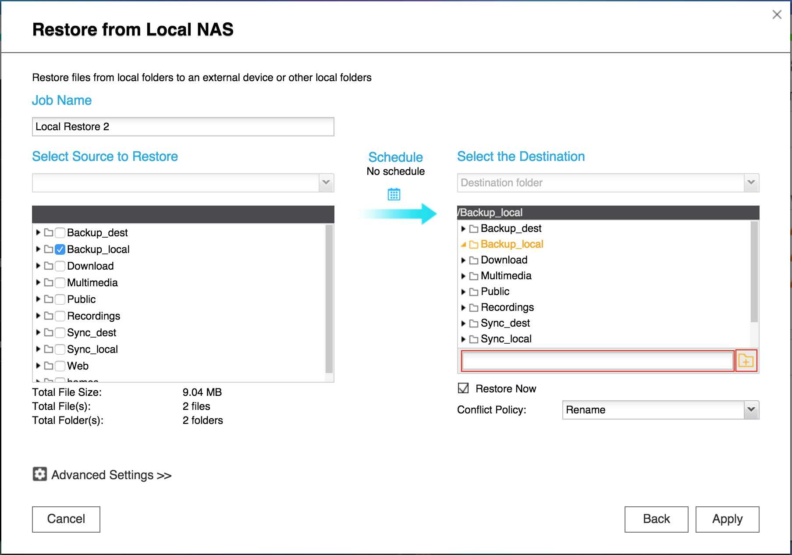Viewport: 792px width, 555px height.
Task: Click the Multimedia folder icon in source tree
Action: [49, 282]
